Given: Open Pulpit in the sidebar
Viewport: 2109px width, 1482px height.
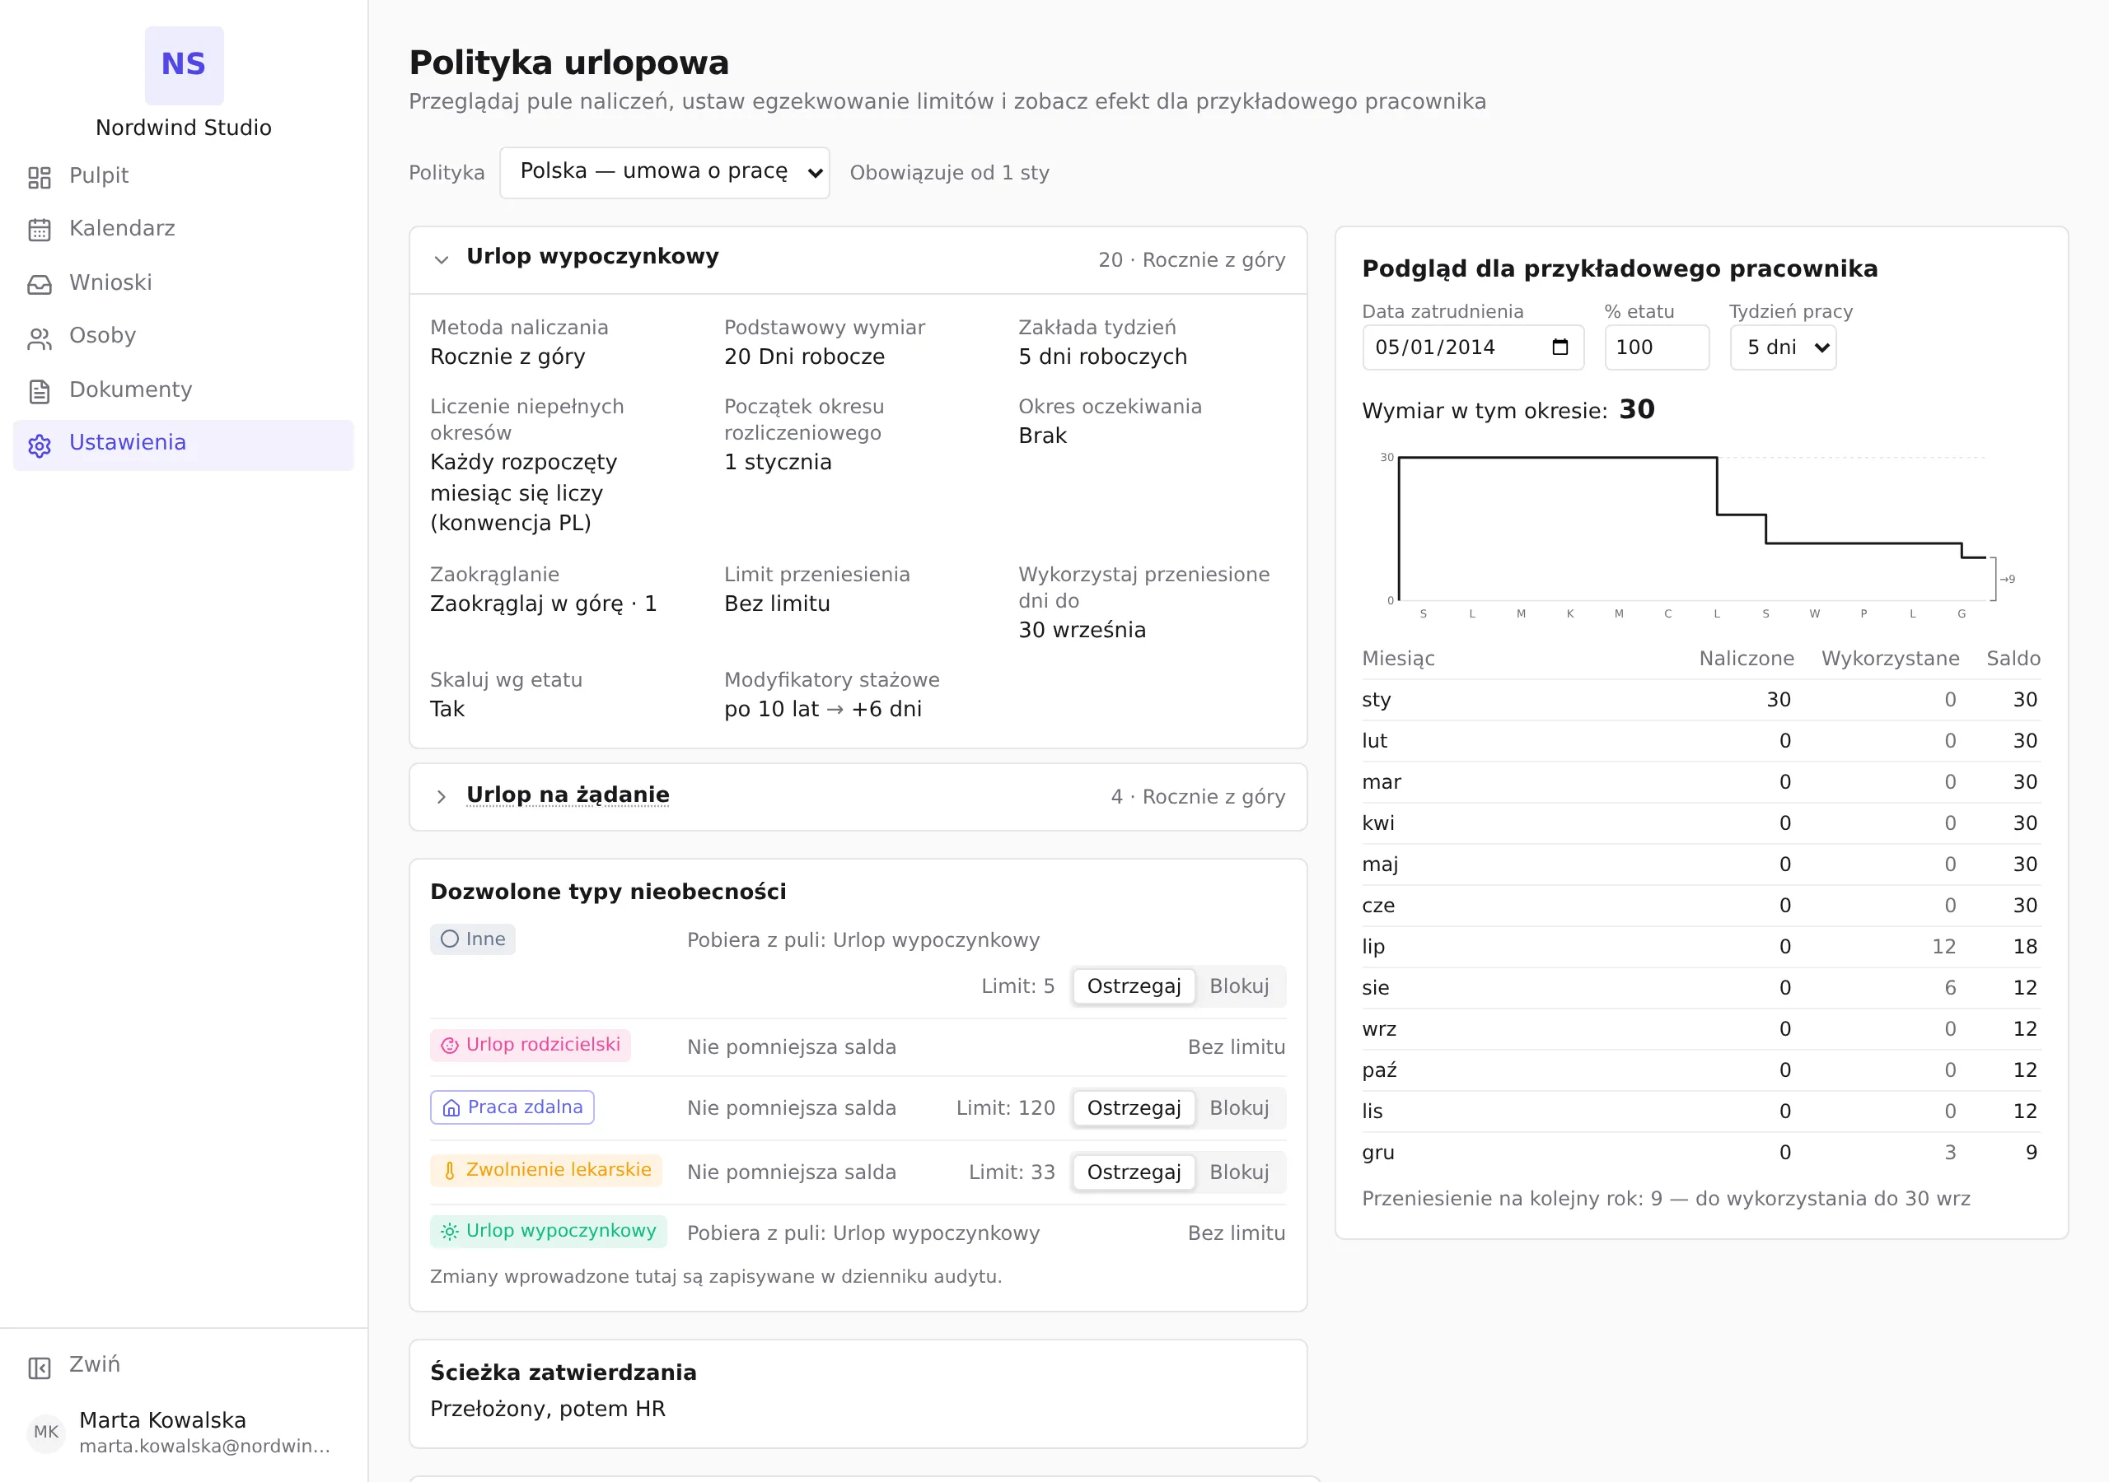Looking at the screenshot, I should tap(184, 175).
